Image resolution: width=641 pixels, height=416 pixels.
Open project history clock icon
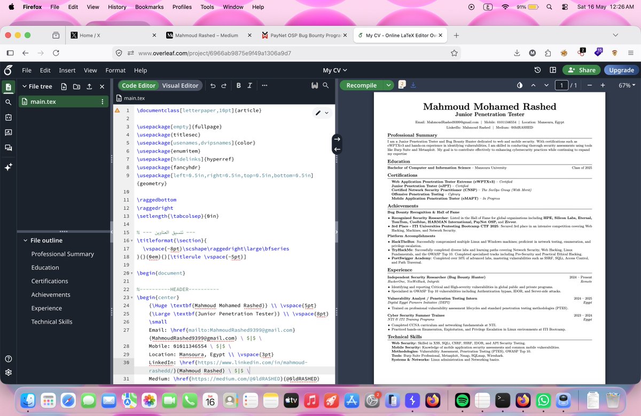pos(538,70)
